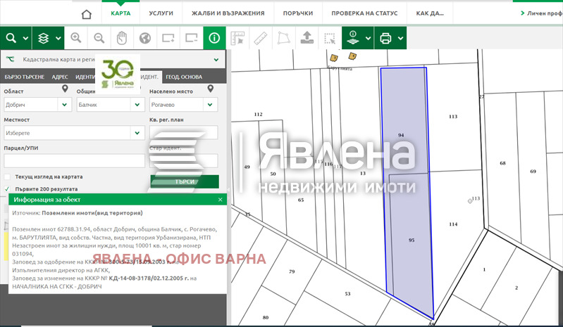563x327 pixels.
Task: Click the full extent globe icon
Action: [145, 38]
